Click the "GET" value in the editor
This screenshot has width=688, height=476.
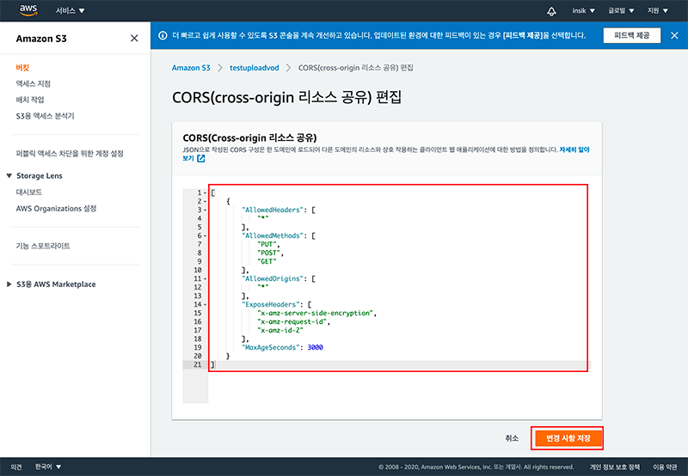[267, 261]
